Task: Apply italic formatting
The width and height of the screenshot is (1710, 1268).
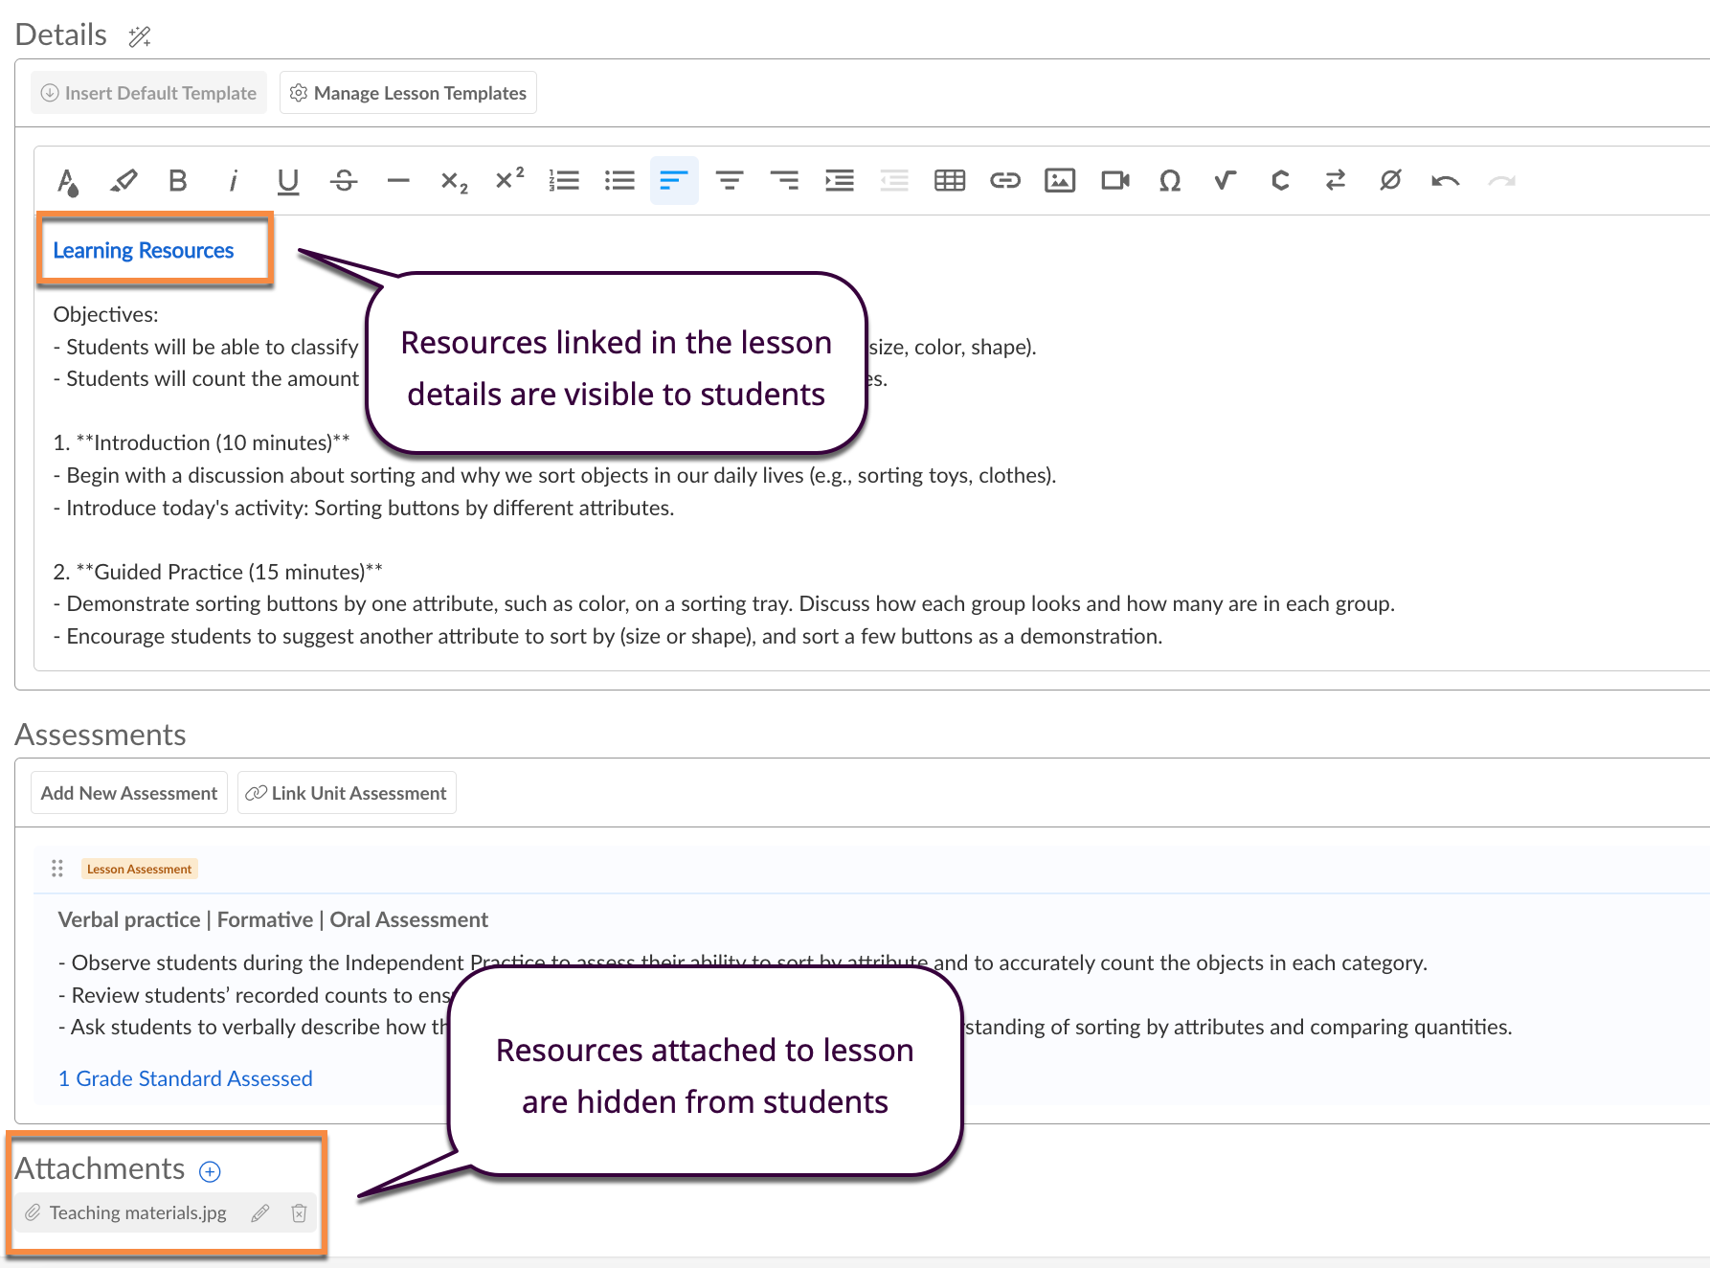Action: (x=233, y=181)
